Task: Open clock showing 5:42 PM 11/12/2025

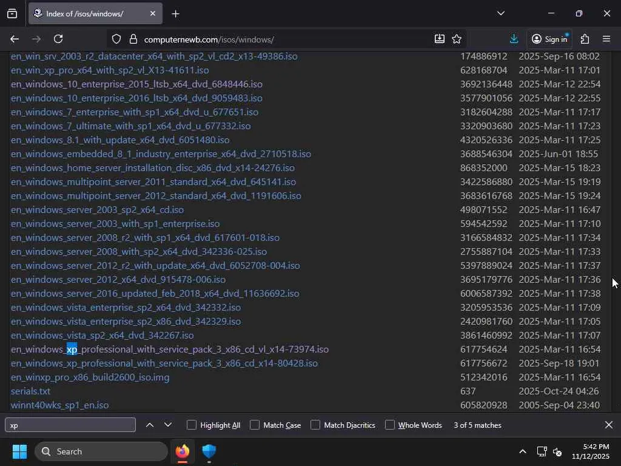Action: click(x=591, y=451)
